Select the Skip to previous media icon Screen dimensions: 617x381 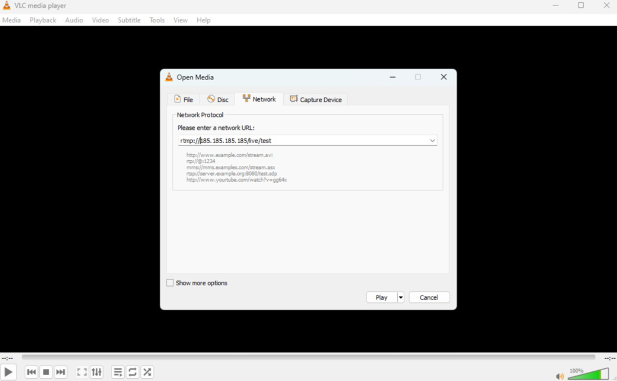(31, 372)
